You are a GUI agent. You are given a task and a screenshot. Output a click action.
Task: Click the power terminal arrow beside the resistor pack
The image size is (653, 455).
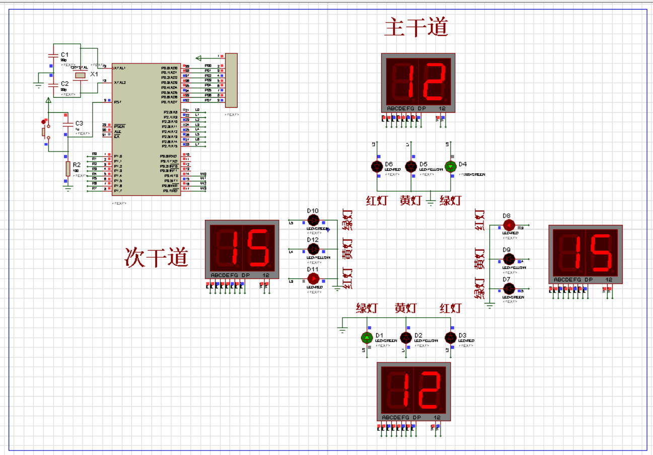pyautogui.click(x=199, y=58)
